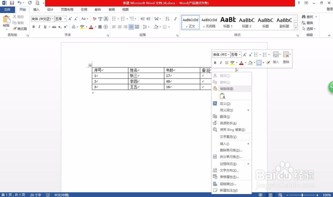333x197 pixels.
Task: Toggle Superscript in ribbon
Action: tap(66, 27)
